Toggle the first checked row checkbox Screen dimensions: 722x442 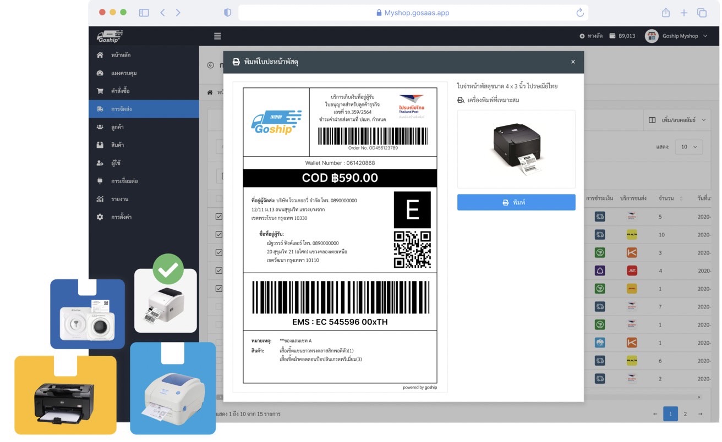coord(219,217)
